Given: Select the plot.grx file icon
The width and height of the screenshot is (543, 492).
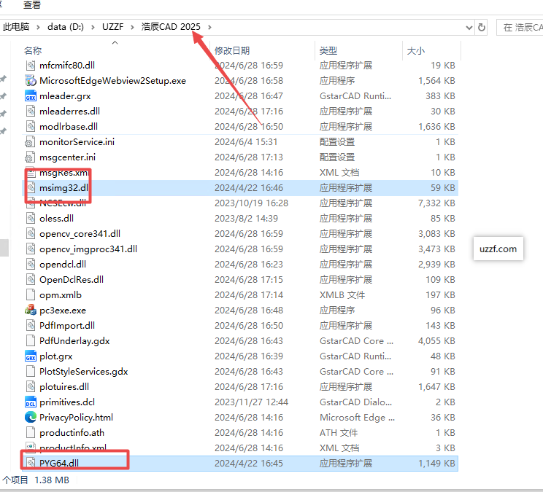Looking at the screenshot, I should 31,356.
